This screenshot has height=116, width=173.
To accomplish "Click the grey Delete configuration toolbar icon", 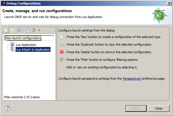I will (x=19, y=30).
